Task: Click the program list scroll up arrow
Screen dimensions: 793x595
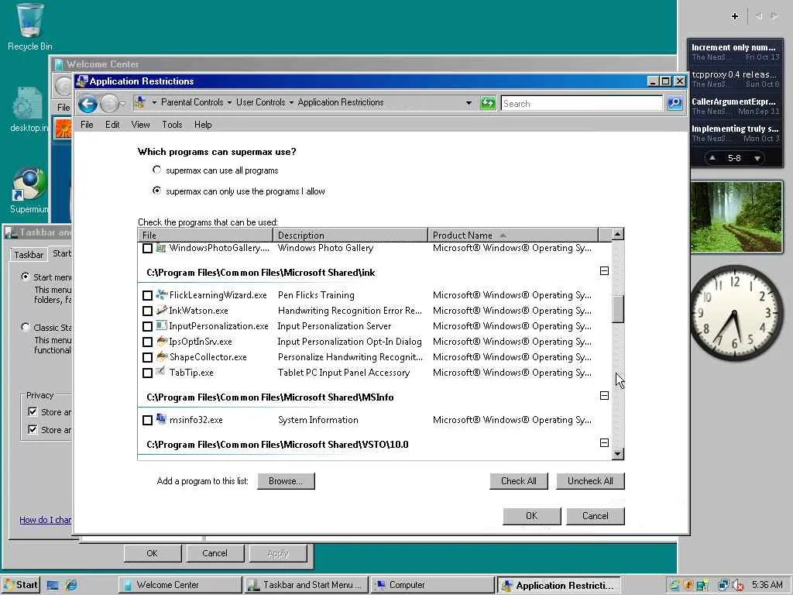Action: [617, 234]
